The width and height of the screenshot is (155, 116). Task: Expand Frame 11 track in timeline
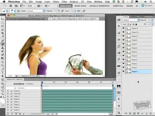click(8, 91)
